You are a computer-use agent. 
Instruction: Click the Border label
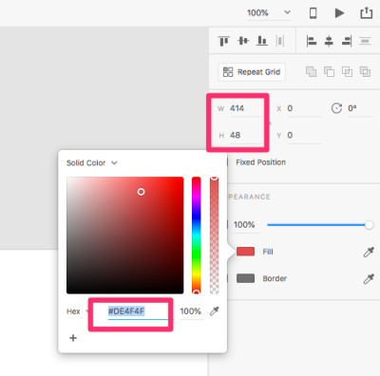[275, 279]
